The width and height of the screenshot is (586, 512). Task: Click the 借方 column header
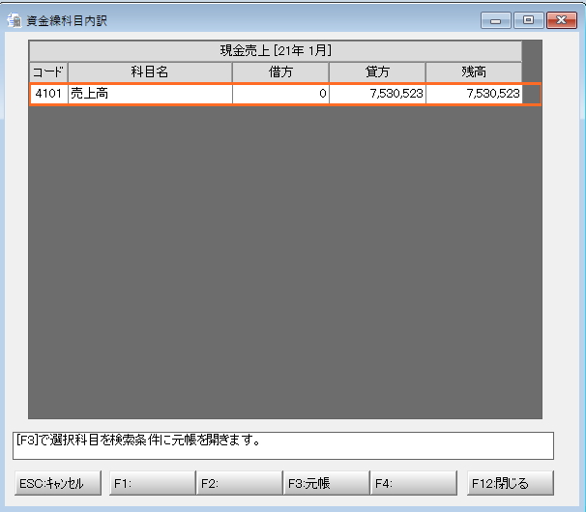coord(280,72)
